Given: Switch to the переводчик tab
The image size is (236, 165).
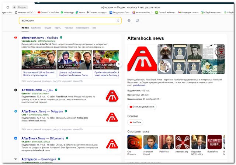Looking at the screenshot, I should [83, 28].
